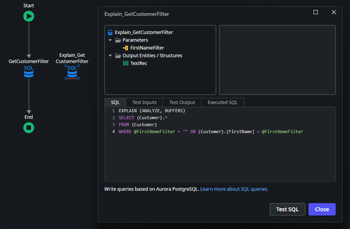Image resolution: width=350 pixels, height=229 pixels.
Task: Click the green End node icon
Action: click(28, 128)
